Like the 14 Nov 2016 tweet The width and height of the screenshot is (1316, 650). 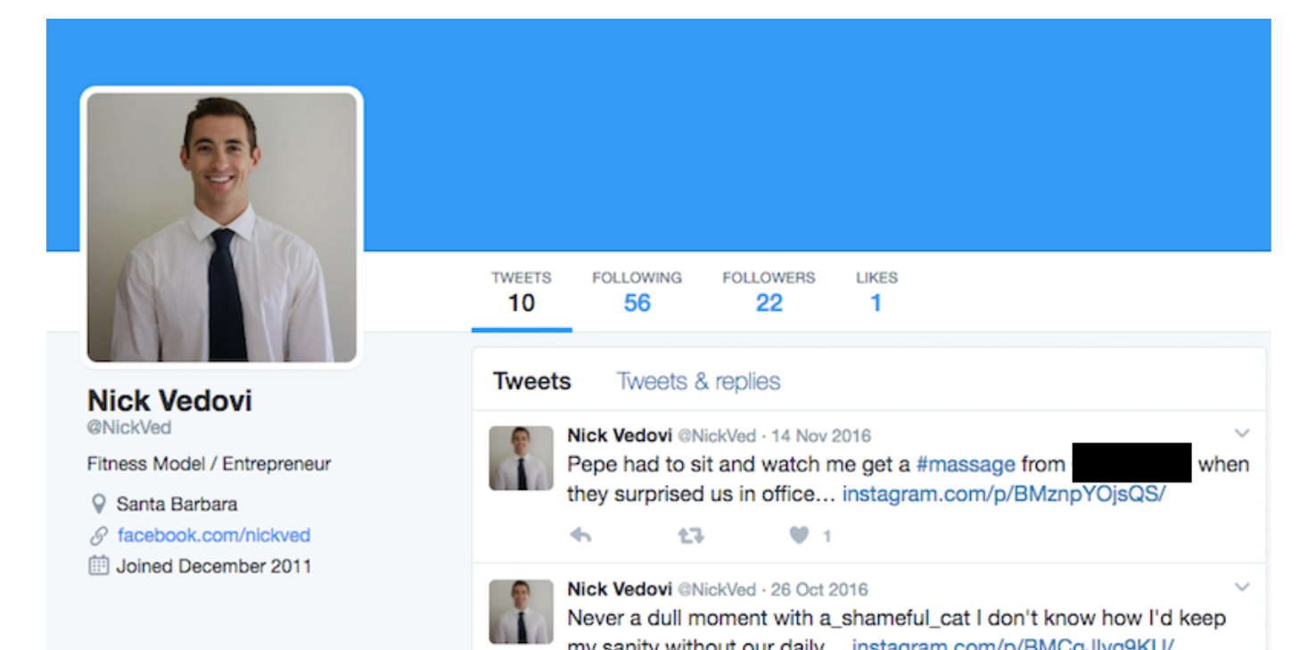click(x=800, y=535)
